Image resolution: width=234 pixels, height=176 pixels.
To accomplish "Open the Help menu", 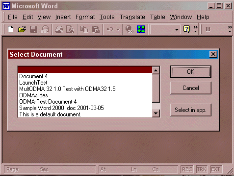I will click(x=203, y=17).
